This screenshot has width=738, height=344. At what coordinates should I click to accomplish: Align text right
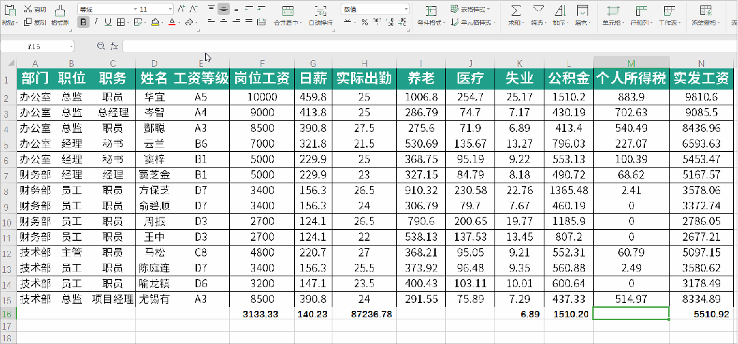coord(236,22)
